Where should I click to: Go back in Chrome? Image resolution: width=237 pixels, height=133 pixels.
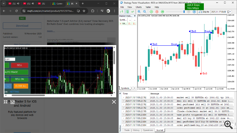pyautogui.click(x=4, y=11)
